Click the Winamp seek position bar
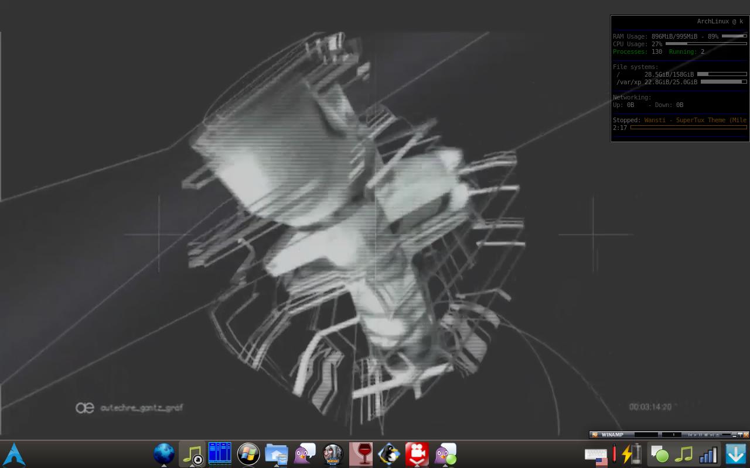The width and height of the screenshot is (750, 468). [x=726, y=435]
